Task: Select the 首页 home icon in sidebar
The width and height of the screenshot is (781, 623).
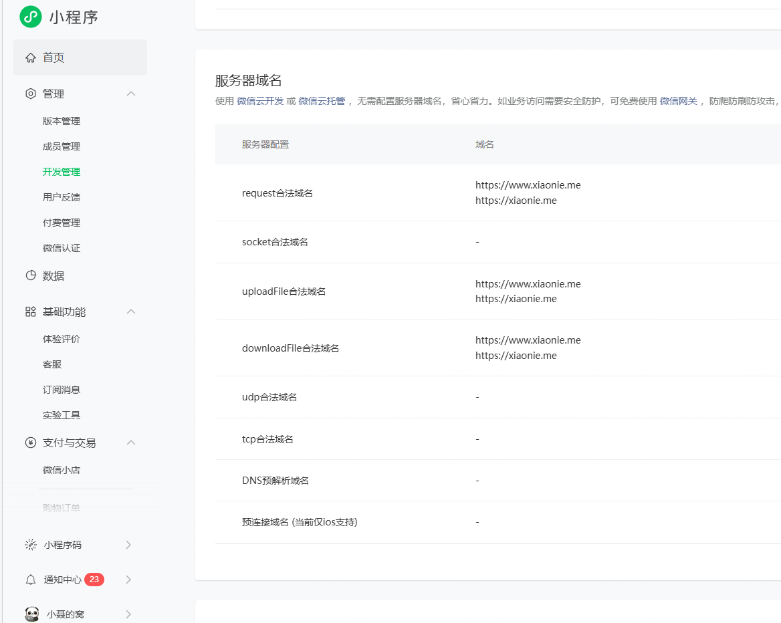Action: (x=30, y=57)
